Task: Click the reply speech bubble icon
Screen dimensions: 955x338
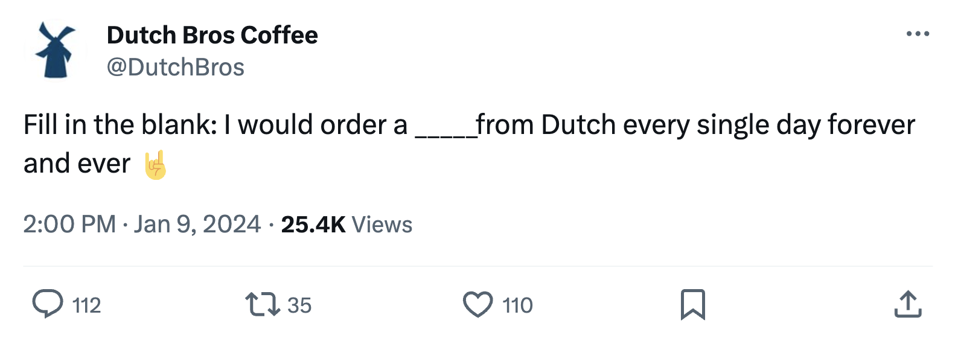Action: [48, 304]
